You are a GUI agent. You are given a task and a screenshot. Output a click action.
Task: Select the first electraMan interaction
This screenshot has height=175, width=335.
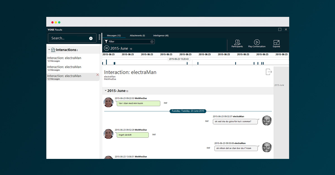click(64, 59)
